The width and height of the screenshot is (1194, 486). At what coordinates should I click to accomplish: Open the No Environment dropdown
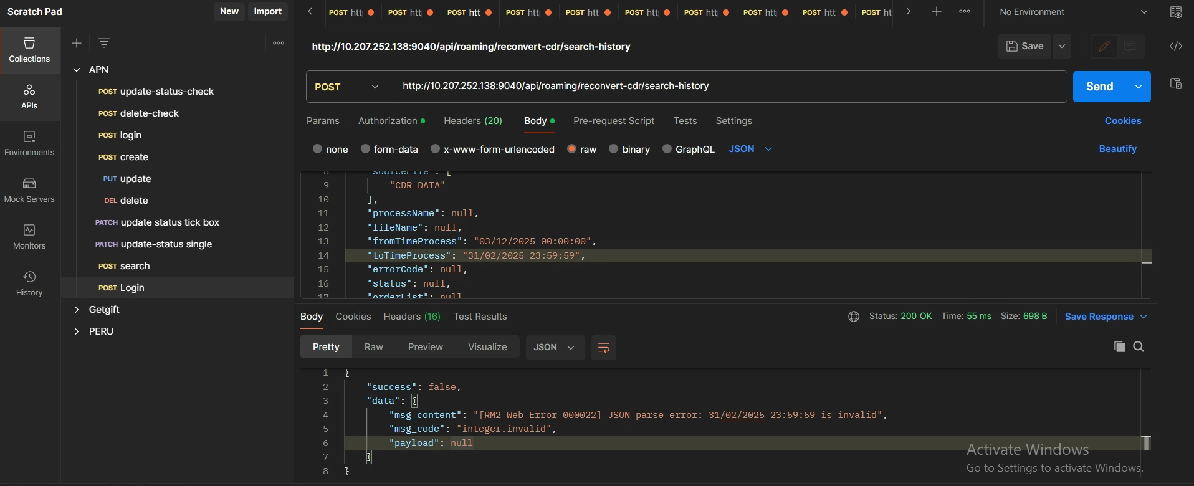click(1073, 12)
